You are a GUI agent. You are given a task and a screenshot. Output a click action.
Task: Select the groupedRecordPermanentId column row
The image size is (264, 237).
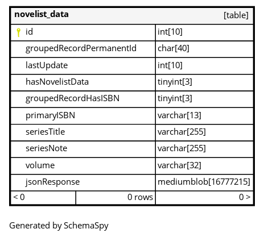point(132,49)
